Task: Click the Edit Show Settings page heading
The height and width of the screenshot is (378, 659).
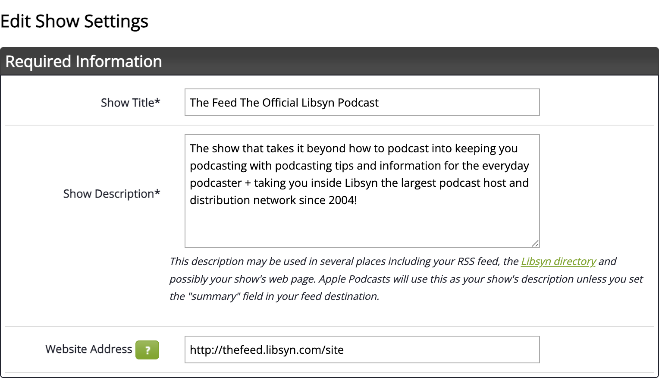Action: (74, 21)
